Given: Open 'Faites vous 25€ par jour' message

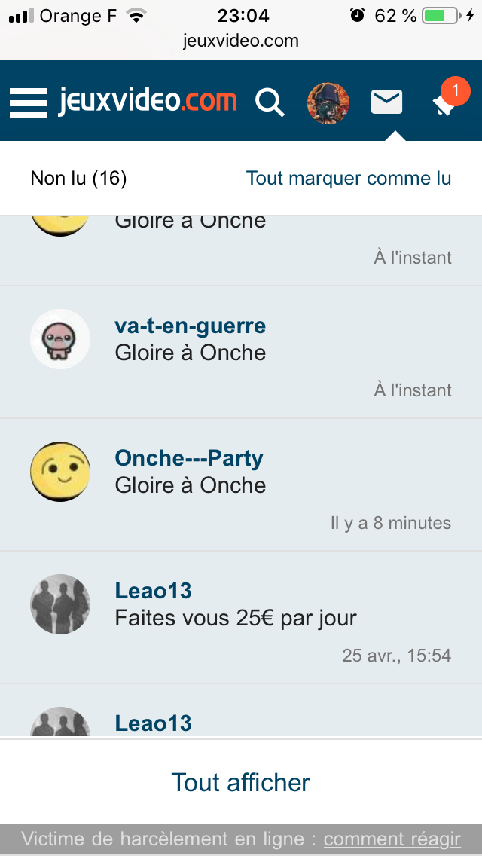Looking at the screenshot, I should (x=236, y=619).
